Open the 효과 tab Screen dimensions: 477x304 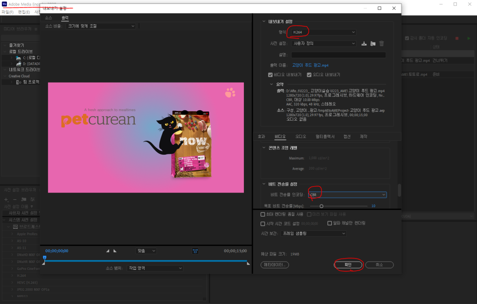click(x=261, y=136)
